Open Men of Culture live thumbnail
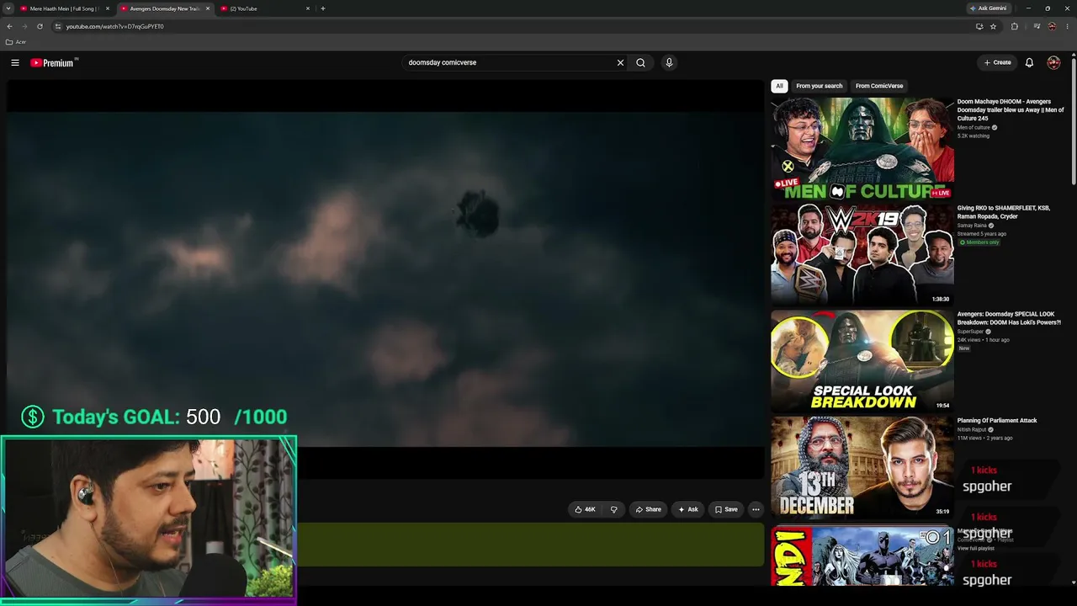The image size is (1077, 606). [x=862, y=149]
